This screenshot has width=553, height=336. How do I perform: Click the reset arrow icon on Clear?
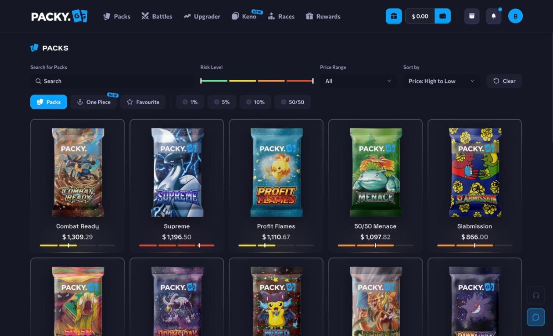(x=496, y=81)
